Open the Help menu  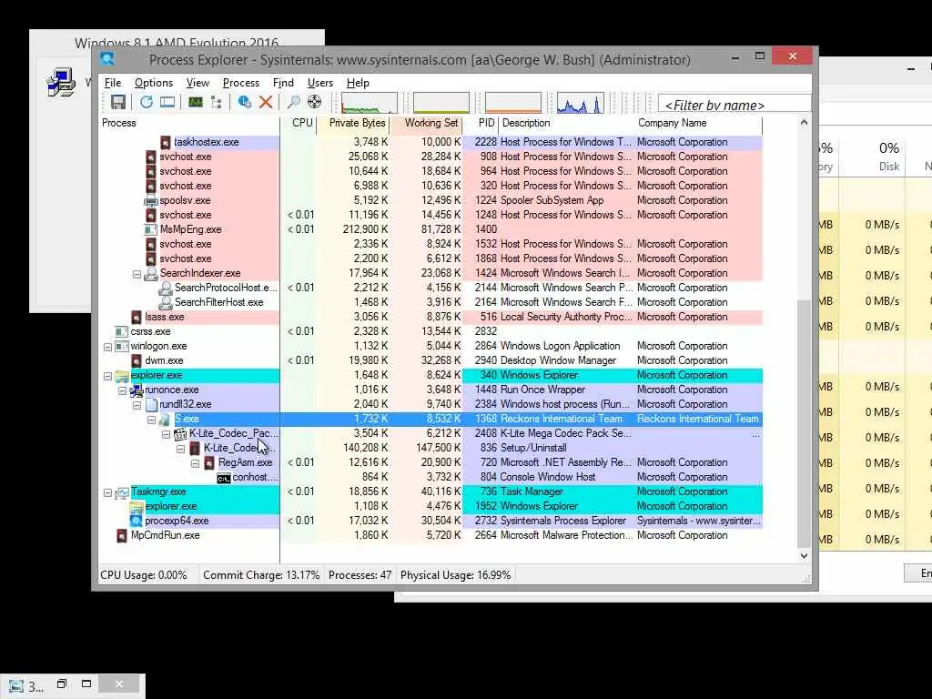(x=358, y=83)
